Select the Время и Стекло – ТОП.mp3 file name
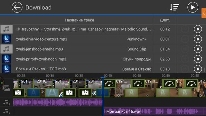Screen dimensions: 206x116 41,69
